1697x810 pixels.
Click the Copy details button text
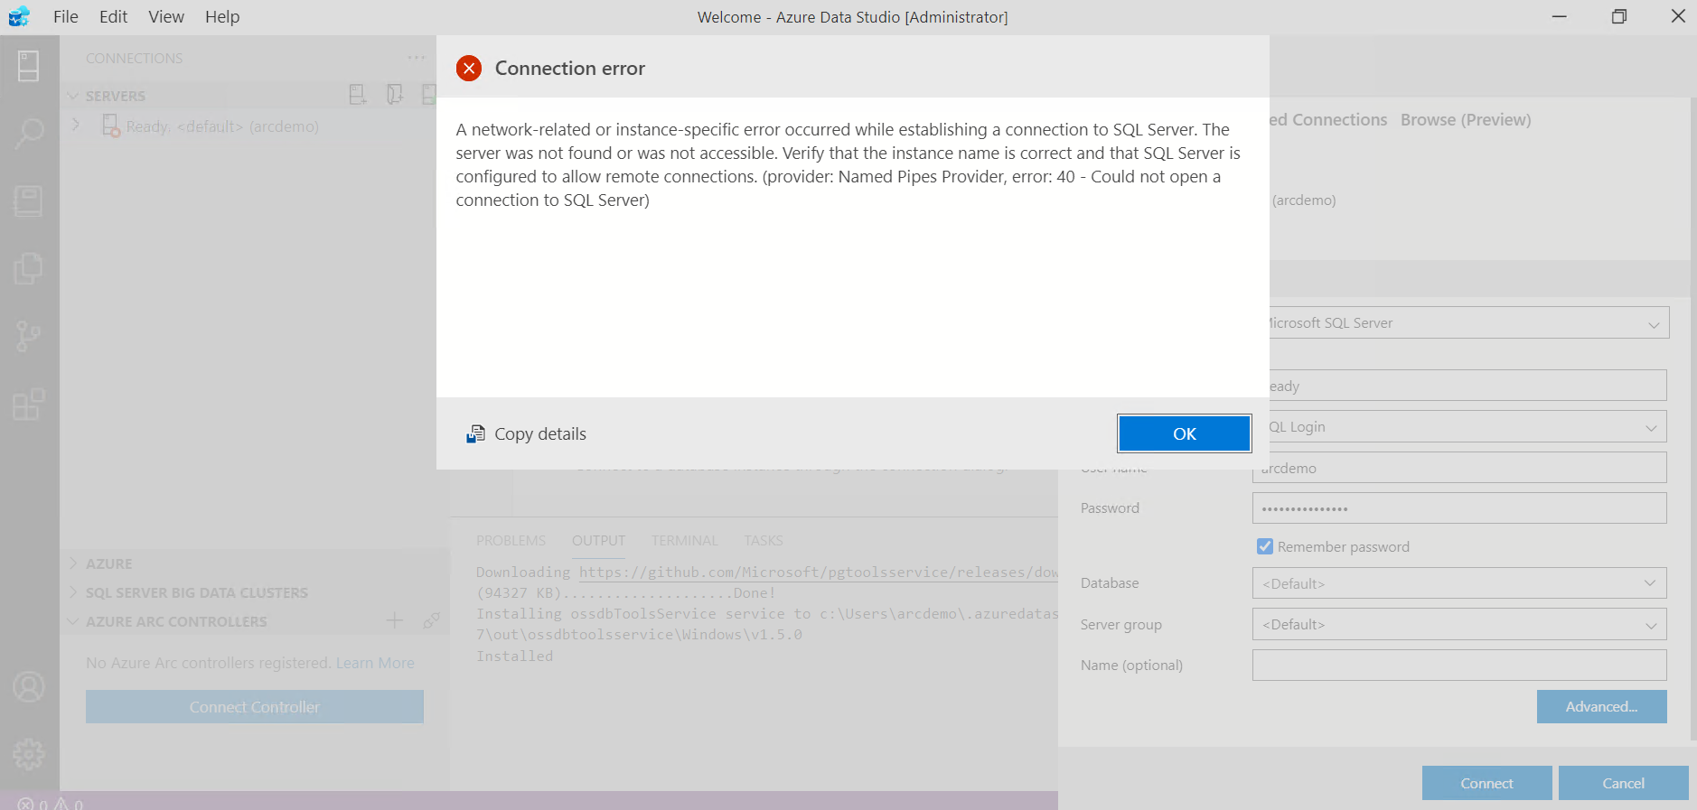tap(540, 434)
